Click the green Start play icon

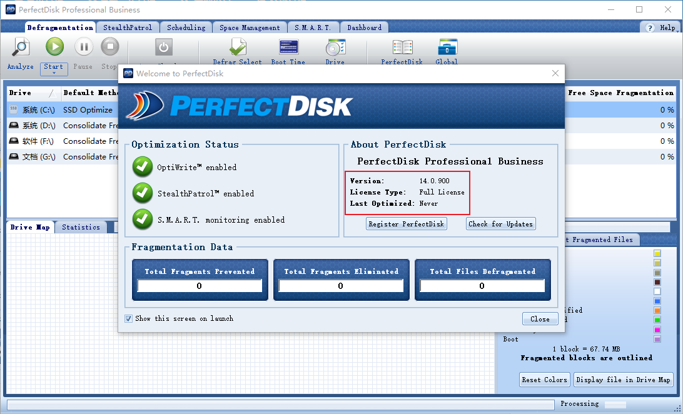pos(54,46)
